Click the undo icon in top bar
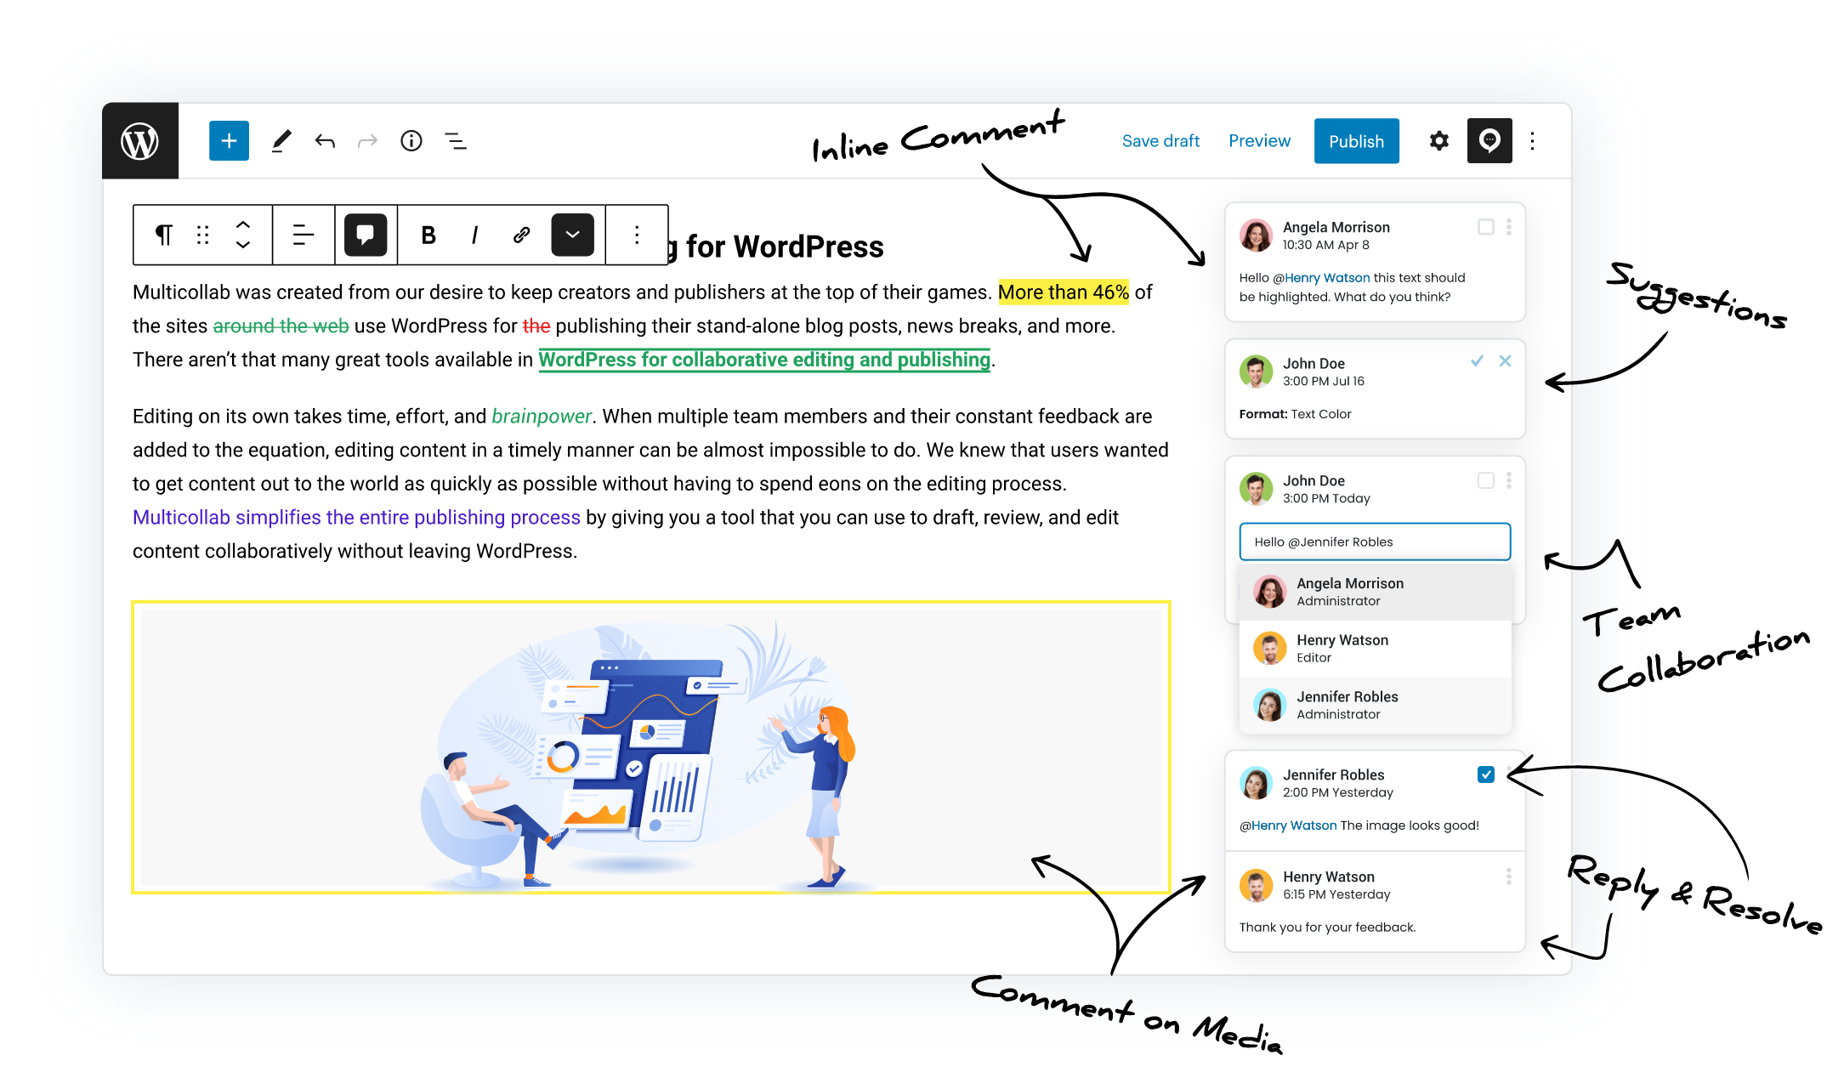This screenshot has width=1827, height=1078. [325, 141]
